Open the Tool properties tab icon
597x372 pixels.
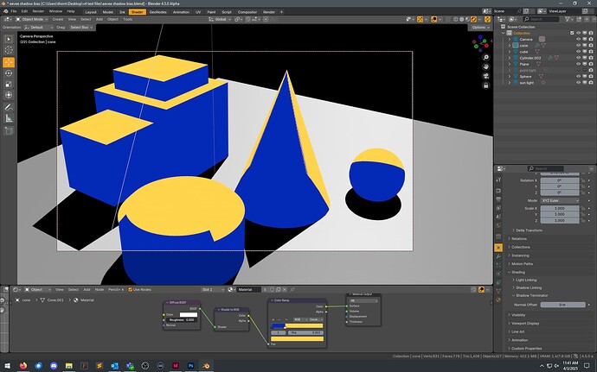tap(498, 180)
